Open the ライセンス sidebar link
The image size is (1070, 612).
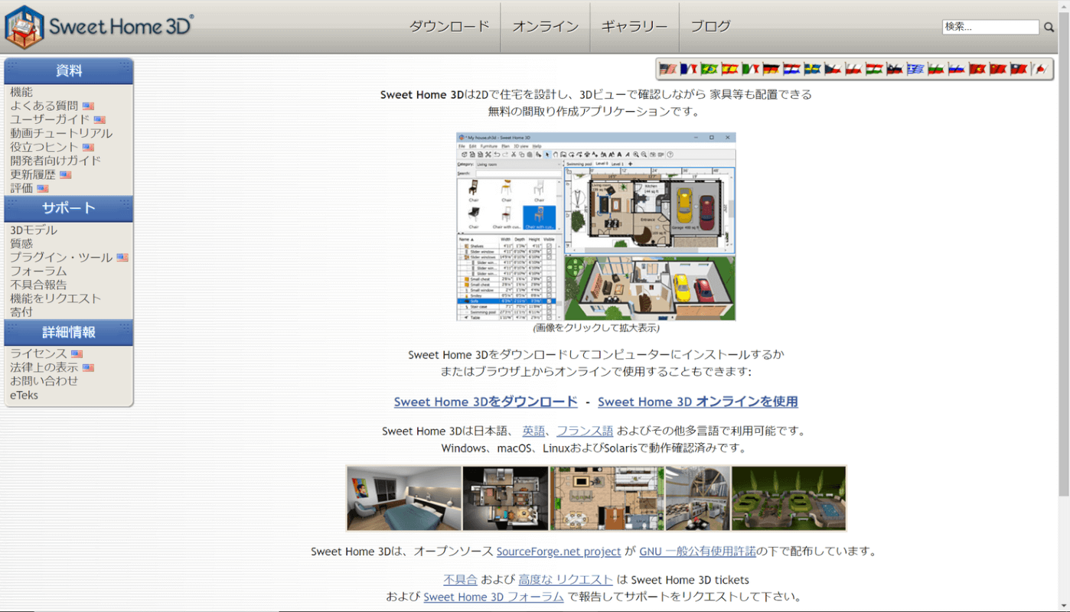pos(38,354)
